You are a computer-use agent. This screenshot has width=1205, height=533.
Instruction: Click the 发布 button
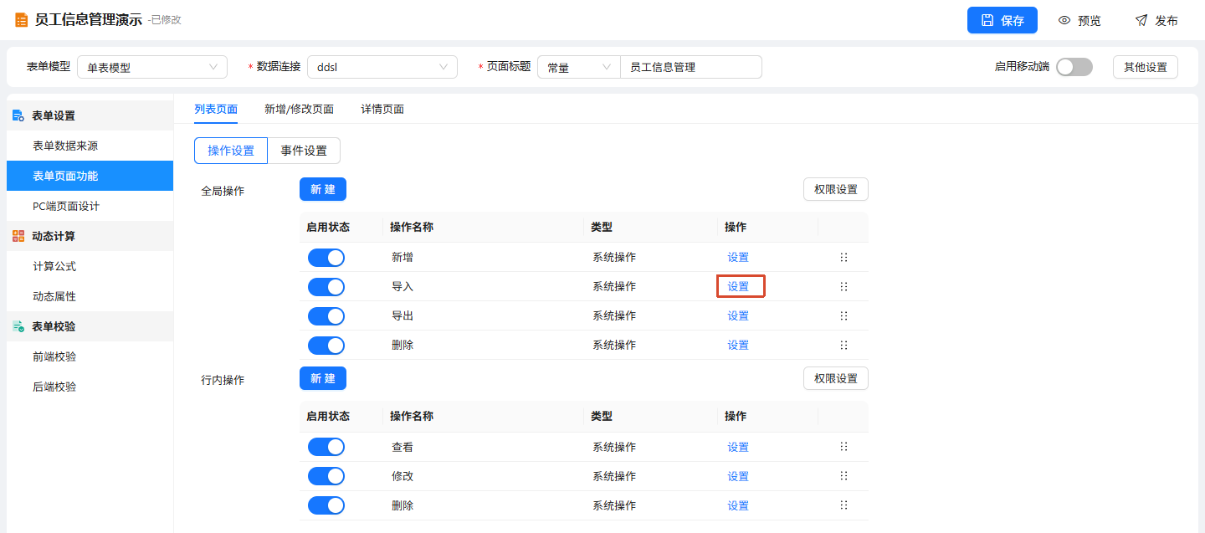1156,20
